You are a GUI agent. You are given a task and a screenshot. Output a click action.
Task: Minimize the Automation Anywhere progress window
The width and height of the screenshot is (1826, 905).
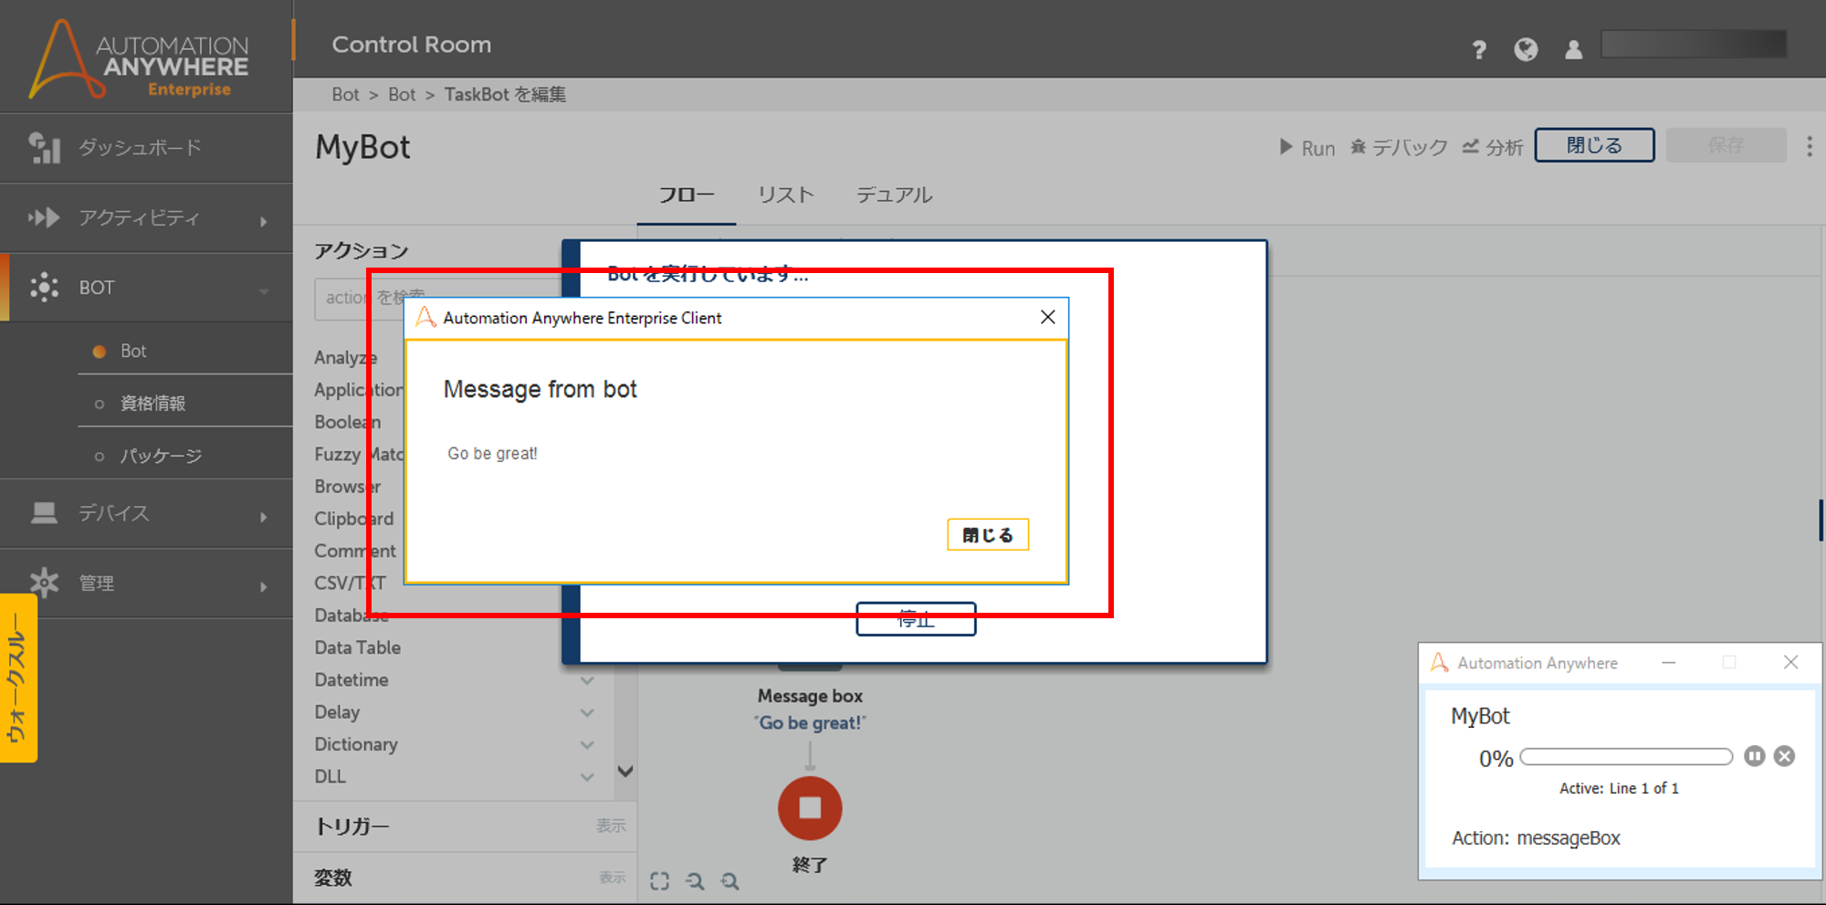pos(1669,663)
